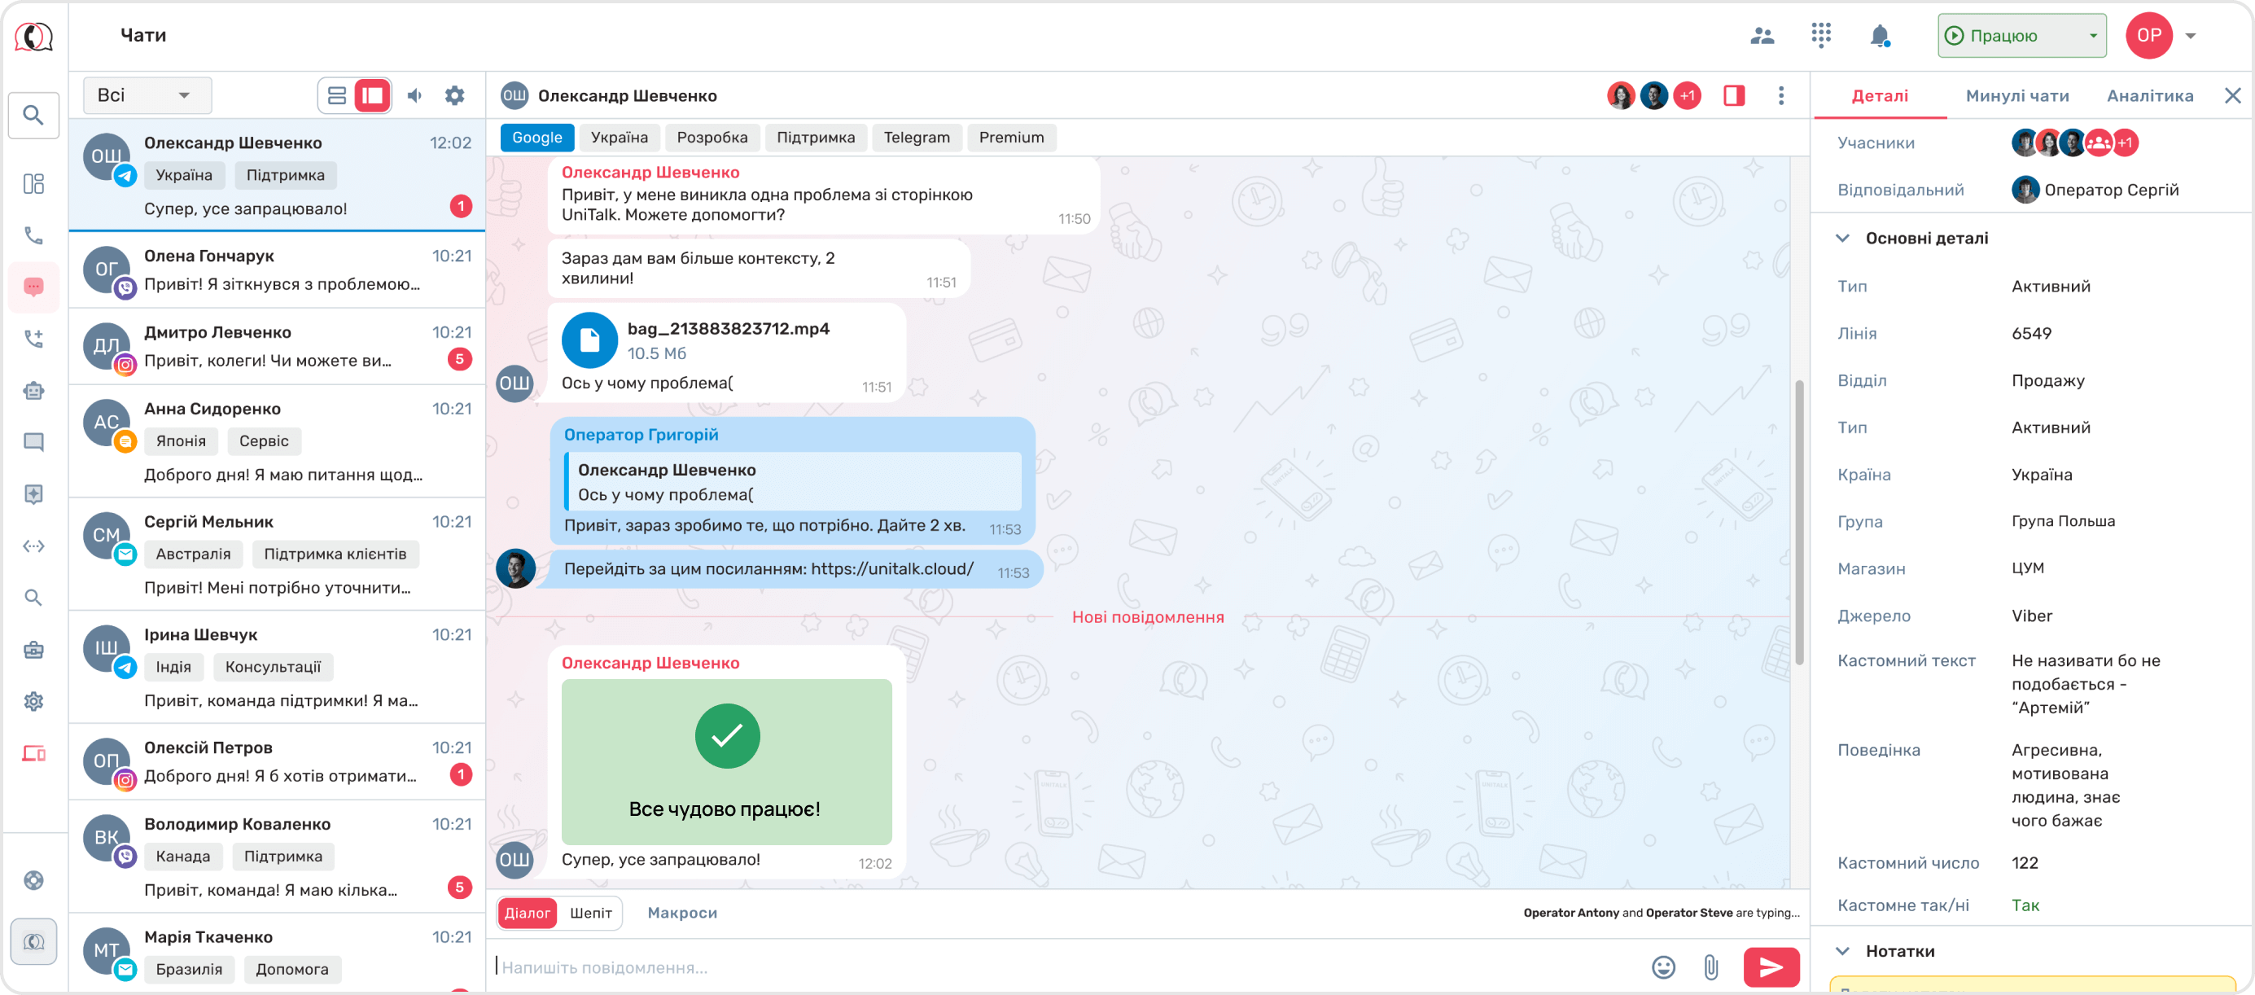The width and height of the screenshot is (2255, 995).
Task: Switch message mode to Шепіт
Action: coord(591,913)
